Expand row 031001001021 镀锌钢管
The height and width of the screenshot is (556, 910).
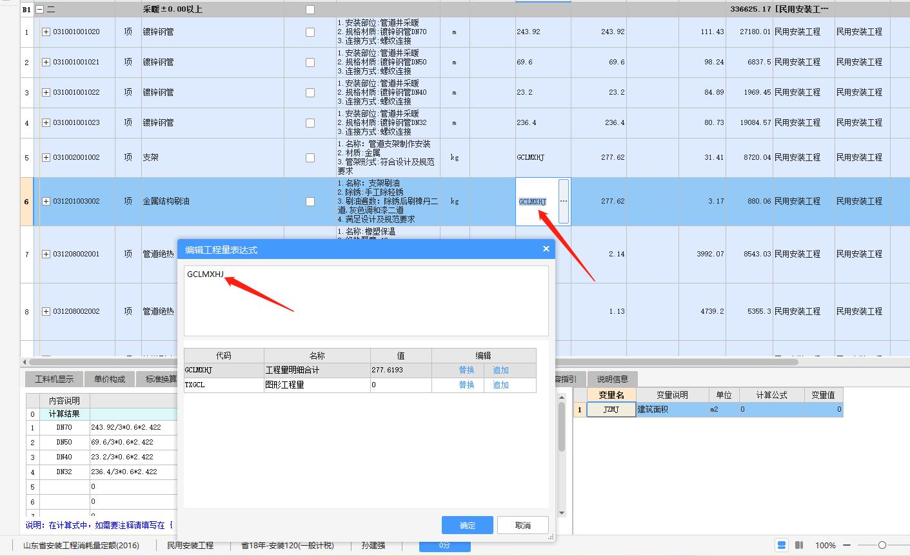(x=46, y=62)
